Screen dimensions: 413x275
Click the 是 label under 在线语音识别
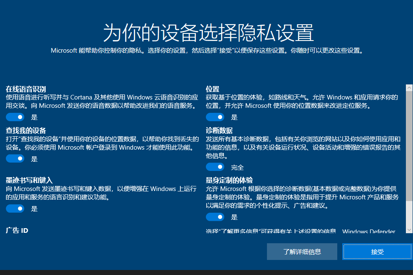[34, 117]
